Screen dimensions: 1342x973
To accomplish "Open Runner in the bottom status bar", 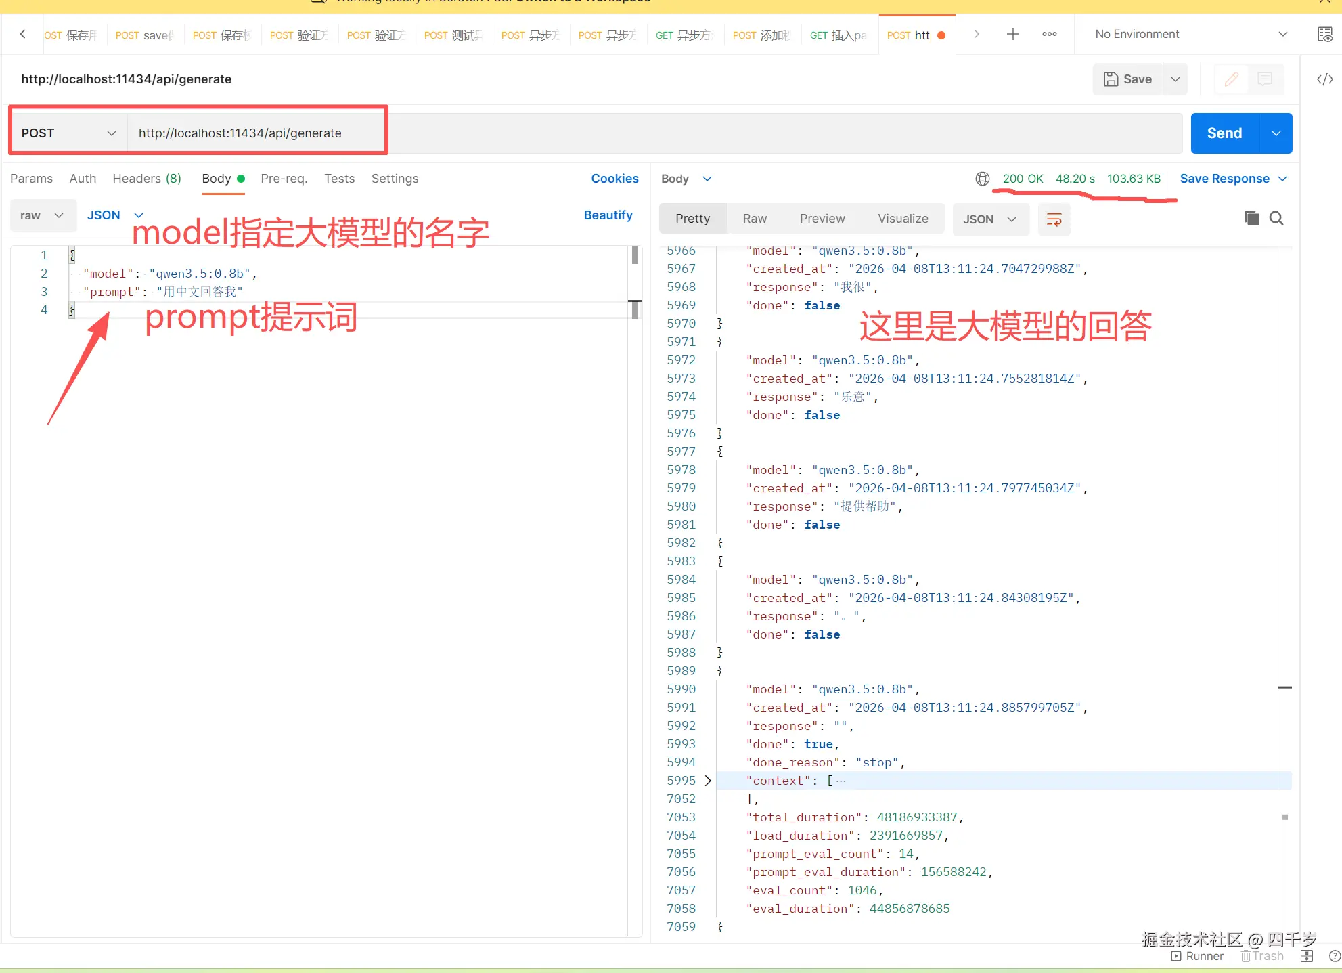I will click(x=1197, y=956).
